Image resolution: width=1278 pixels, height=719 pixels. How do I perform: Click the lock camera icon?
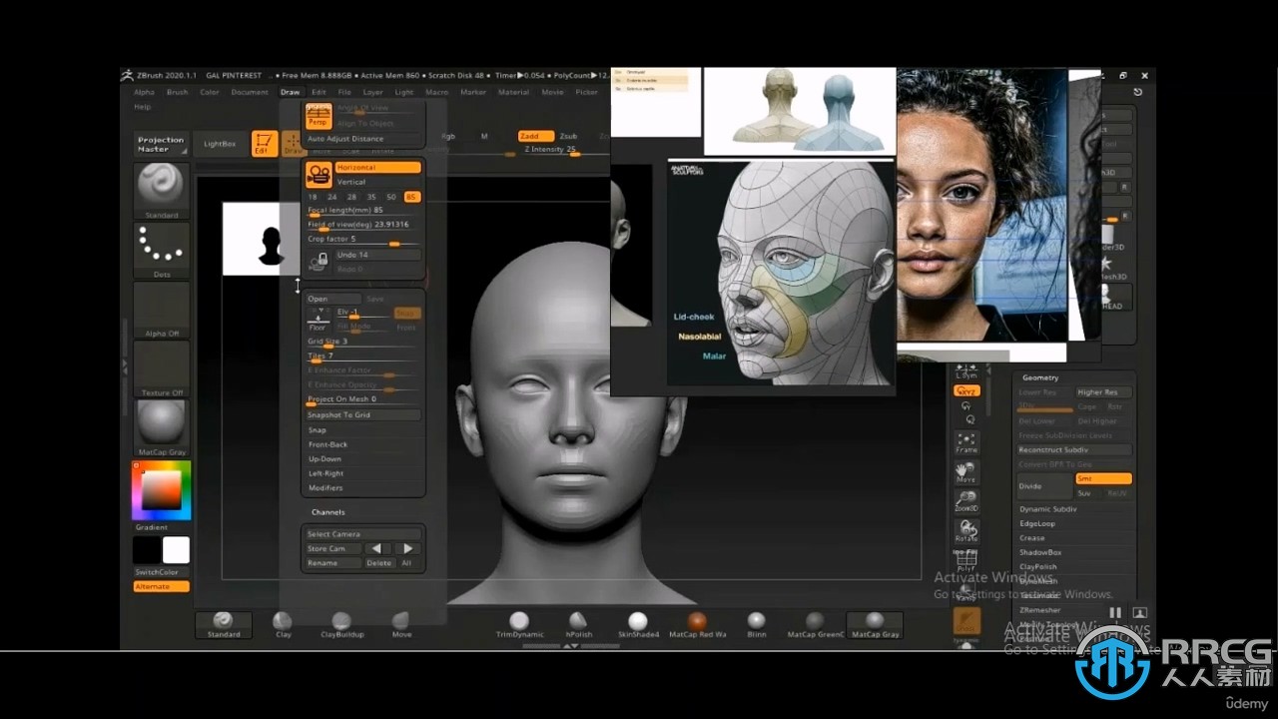pos(319,262)
